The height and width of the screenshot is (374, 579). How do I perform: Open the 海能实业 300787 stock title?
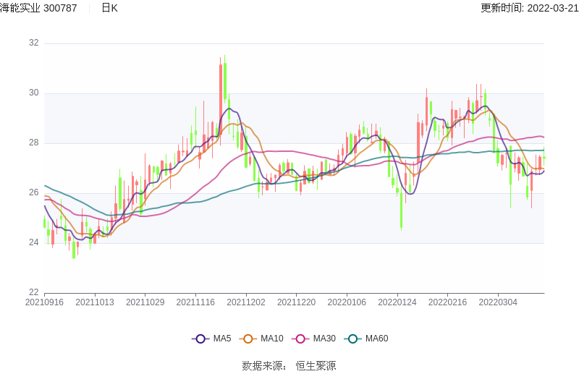point(41,8)
